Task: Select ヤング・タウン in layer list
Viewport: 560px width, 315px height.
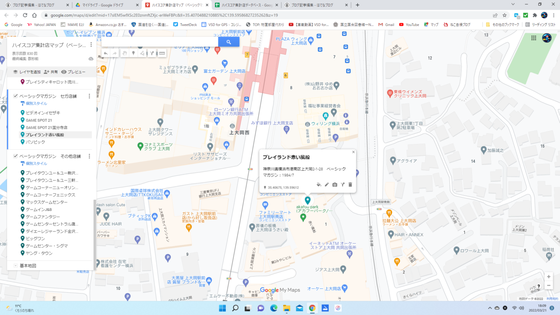Action: point(39,253)
